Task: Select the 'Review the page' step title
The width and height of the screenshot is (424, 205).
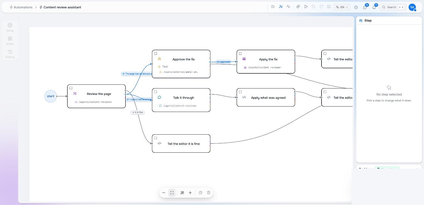Action: tap(99, 94)
